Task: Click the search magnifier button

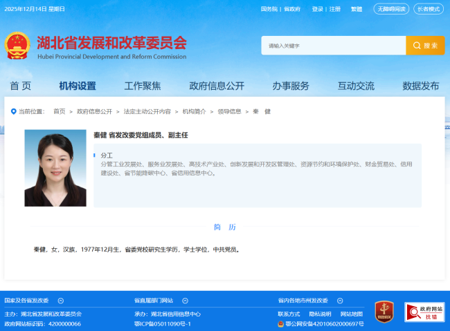Action: click(x=425, y=46)
